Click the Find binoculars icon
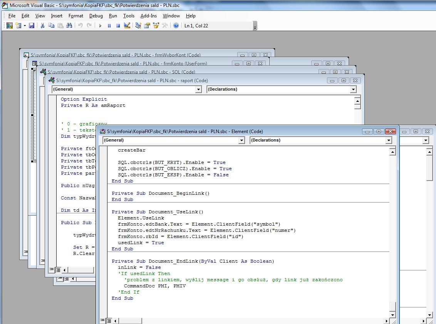Screen dimensions: 436x324 (69, 25)
